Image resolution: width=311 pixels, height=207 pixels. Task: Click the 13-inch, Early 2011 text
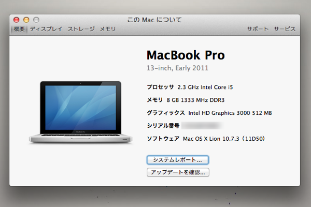177,68
